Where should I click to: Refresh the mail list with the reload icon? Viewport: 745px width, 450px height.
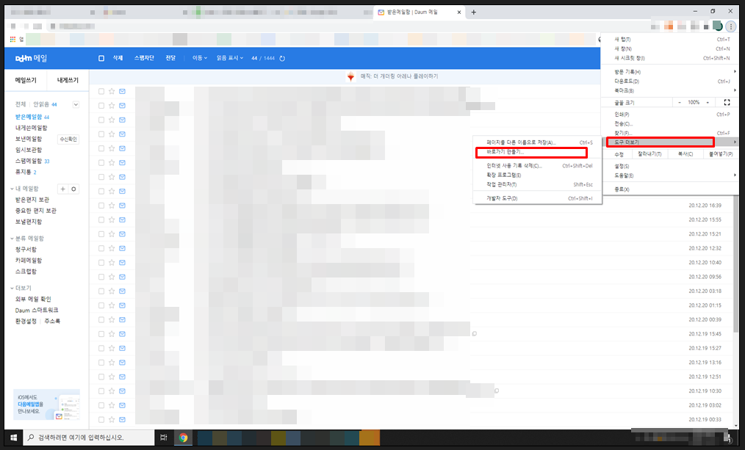[282, 59]
